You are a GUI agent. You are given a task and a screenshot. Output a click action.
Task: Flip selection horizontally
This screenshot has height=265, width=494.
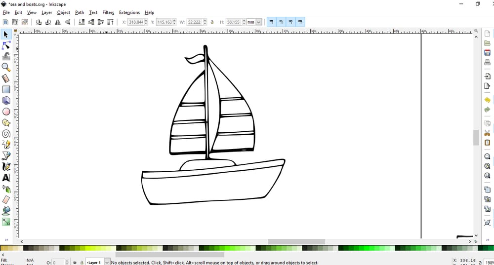click(58, 22)
